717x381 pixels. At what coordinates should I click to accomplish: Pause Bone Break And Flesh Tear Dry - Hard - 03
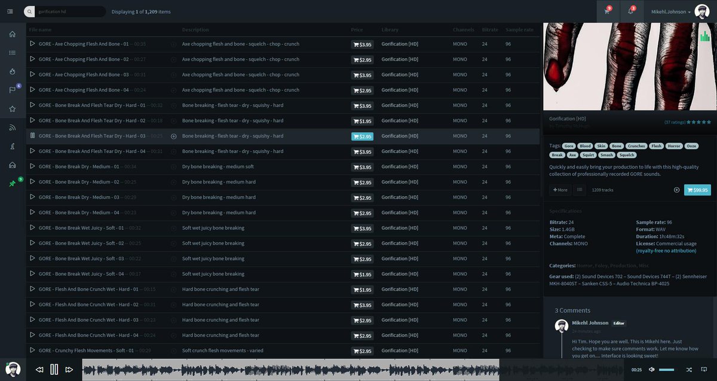[32, 136]
